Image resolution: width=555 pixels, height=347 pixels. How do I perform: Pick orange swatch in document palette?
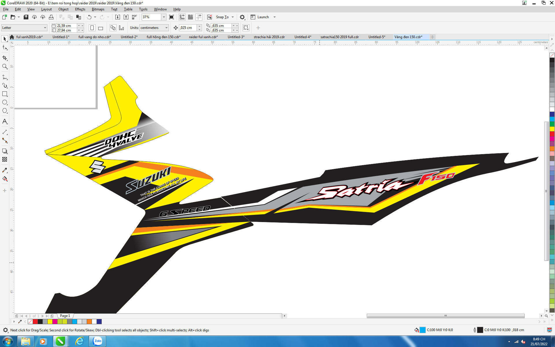click(89, 322)
